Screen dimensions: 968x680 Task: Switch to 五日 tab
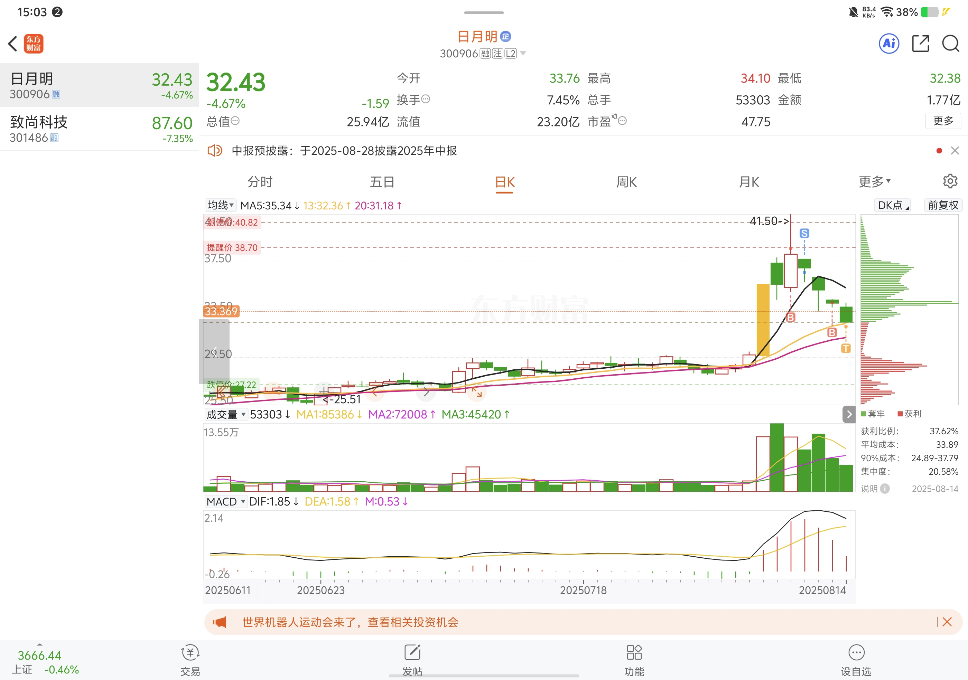click(x=382, y=182)
